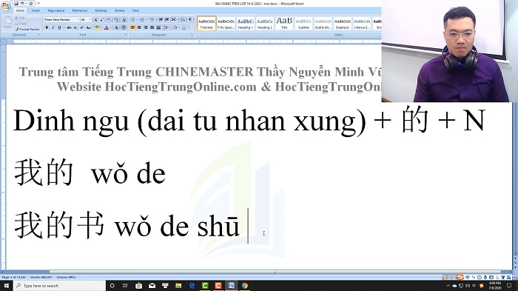518x291 pixels.
Task: Open the Insert ribbon tab
Action: pos(36,10)
